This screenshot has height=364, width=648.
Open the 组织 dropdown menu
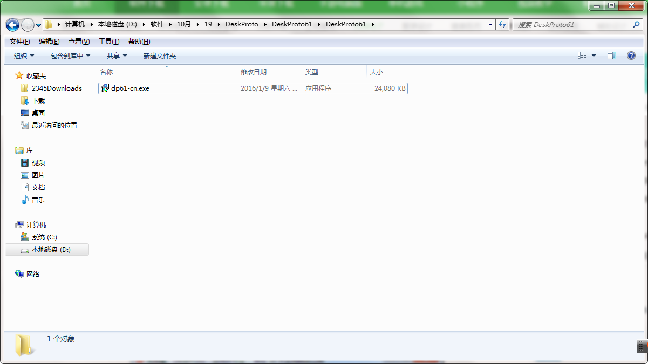click(x=22, y=56)
